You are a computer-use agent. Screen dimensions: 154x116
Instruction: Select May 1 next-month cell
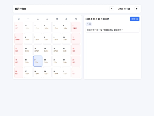(66, 72)
